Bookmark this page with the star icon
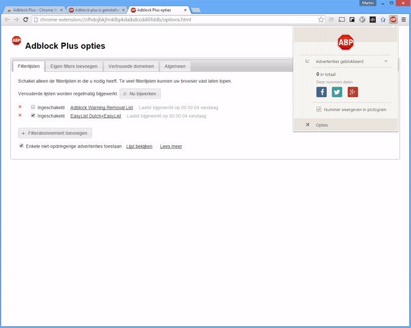 tap(321, 20)
